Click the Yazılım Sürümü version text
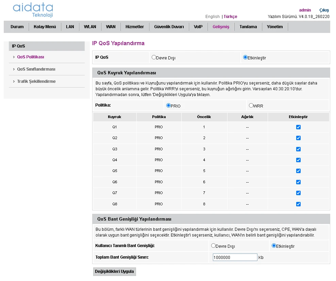Viewport: 336px width, 281px height. coord(299,17)
